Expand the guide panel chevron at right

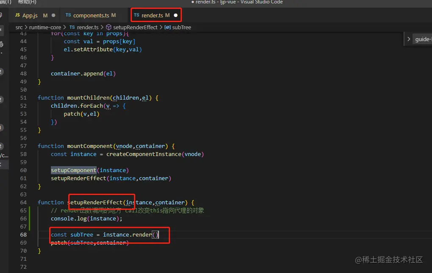pos(409,39)
